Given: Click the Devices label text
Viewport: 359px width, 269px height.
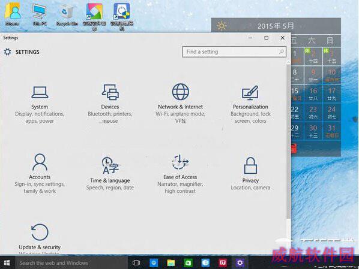Looking at the screenshot, I should 110,107.
